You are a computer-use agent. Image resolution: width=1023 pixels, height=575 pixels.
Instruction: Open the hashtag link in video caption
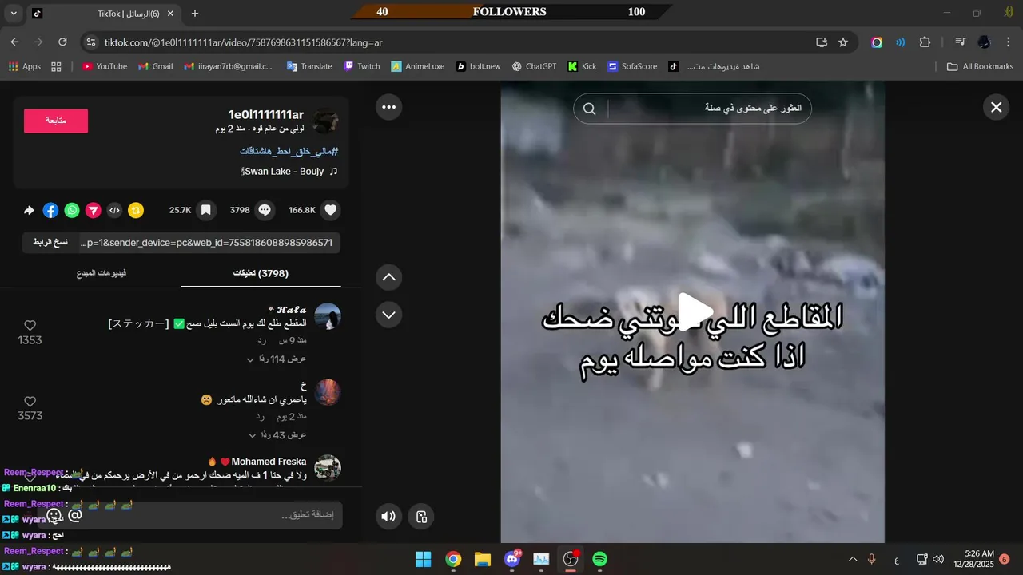tap(289, 151)
